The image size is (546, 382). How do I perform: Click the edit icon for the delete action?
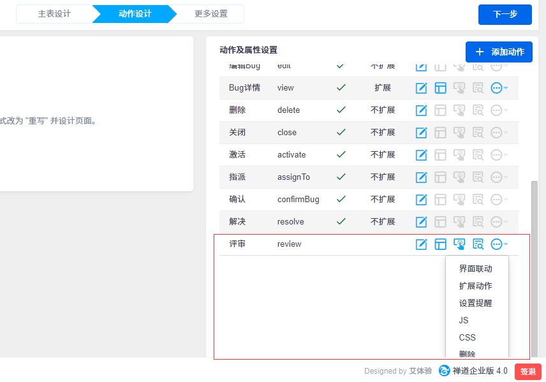coord(421,110)
